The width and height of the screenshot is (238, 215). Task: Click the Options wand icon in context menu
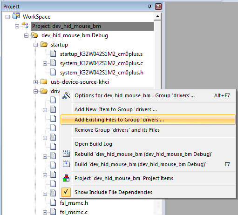tap(66, 95)
